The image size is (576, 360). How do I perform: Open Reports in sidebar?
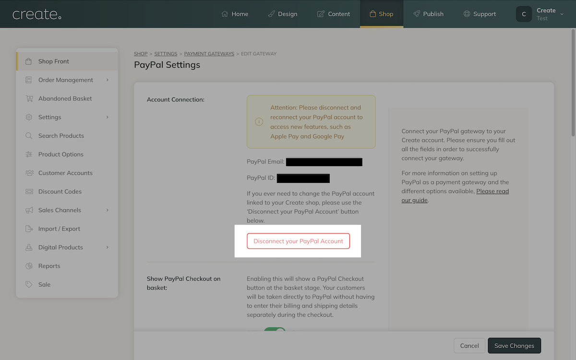point(67,266)
